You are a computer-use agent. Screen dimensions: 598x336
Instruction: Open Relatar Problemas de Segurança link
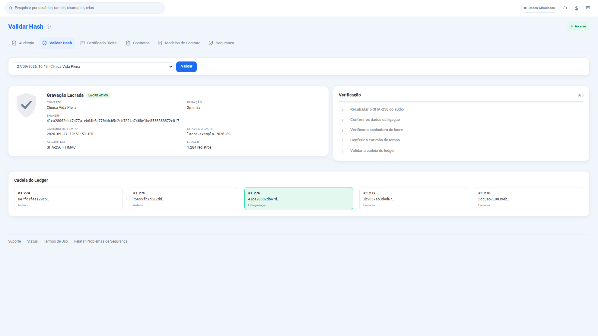coord(101,241)
